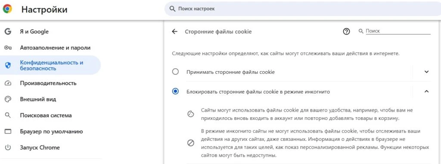Select Принимать сторонние файлы cookie radio button
Viewport: 441px width, 164px height.
175,72
